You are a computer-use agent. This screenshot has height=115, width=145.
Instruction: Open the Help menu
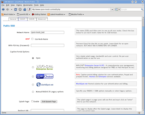42,5
